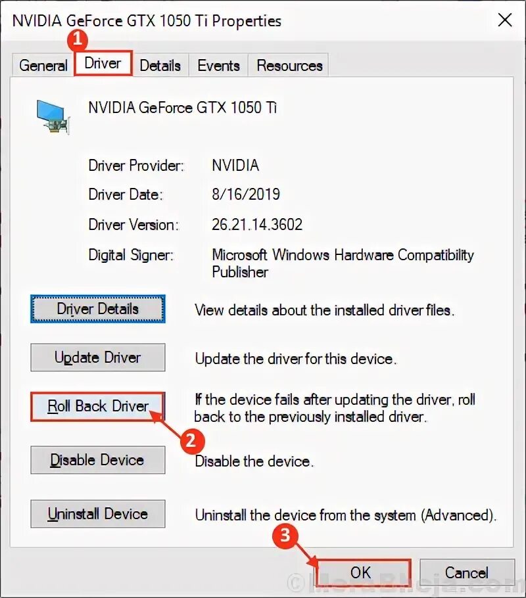Viewport: 526px width, 598px height.
Task: Click the dialog title bar text
Action: coord(147,20)
